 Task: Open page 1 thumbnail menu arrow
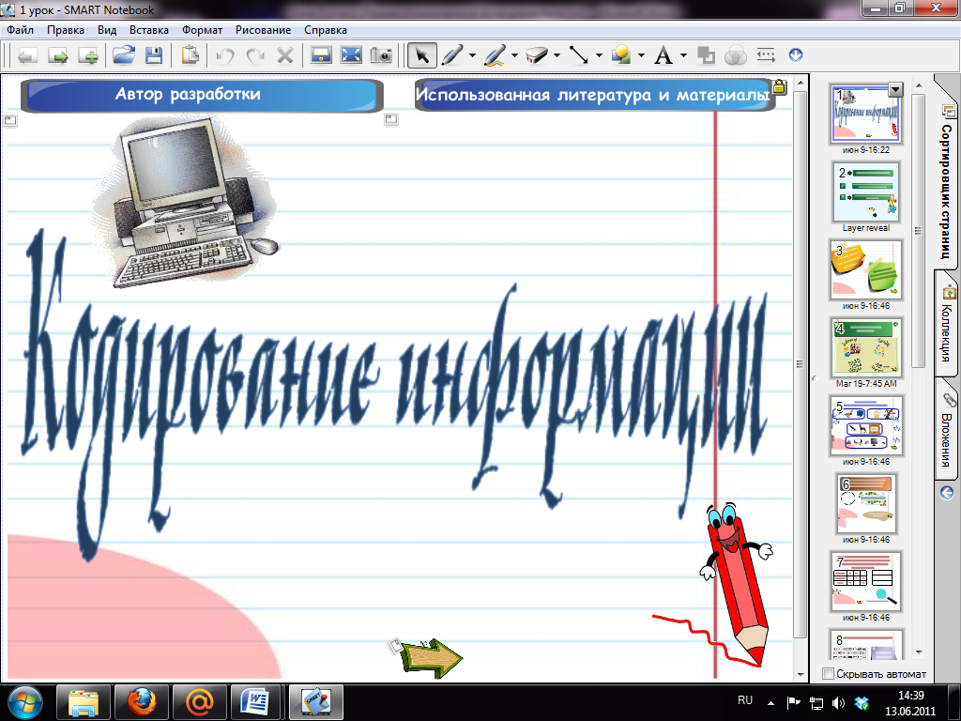[895, 90]
